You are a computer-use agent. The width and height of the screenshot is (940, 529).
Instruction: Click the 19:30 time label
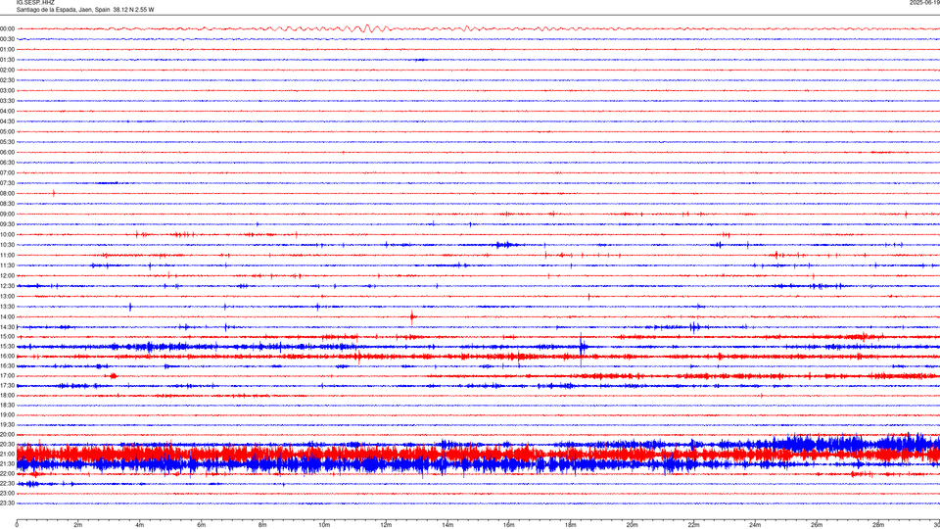click(7, 424)
